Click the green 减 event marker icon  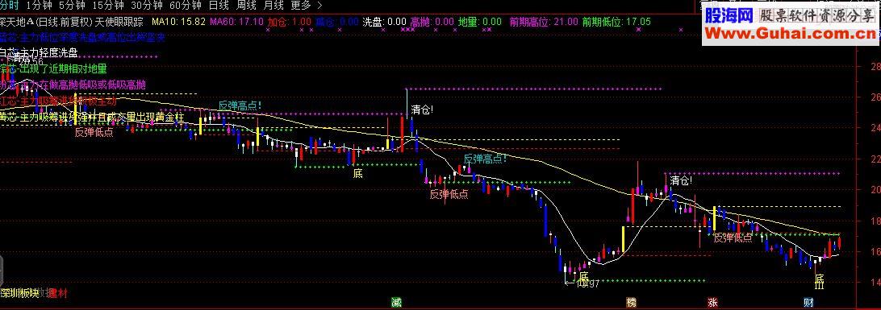(397, 303)
